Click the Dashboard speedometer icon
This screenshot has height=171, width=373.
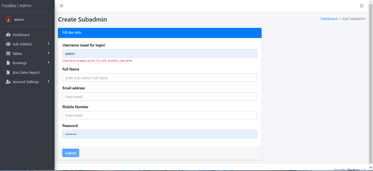(8, 35)
